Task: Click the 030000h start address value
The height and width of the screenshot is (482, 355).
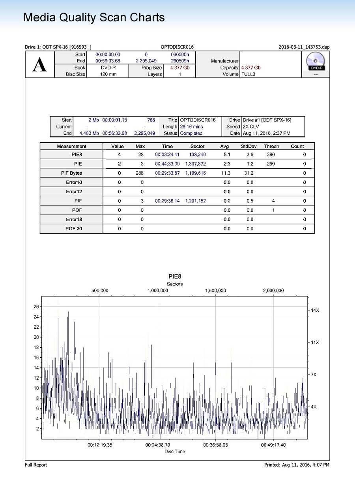Action: coord(180,55)
